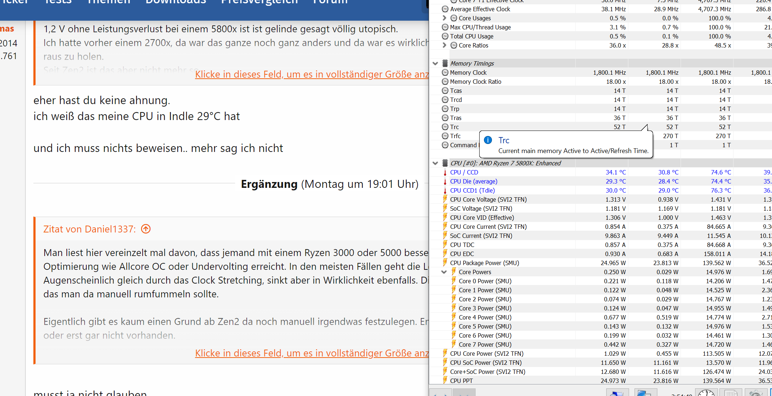Click the gauge icon next to Total CPU Usage

click(x=445, y=36)
